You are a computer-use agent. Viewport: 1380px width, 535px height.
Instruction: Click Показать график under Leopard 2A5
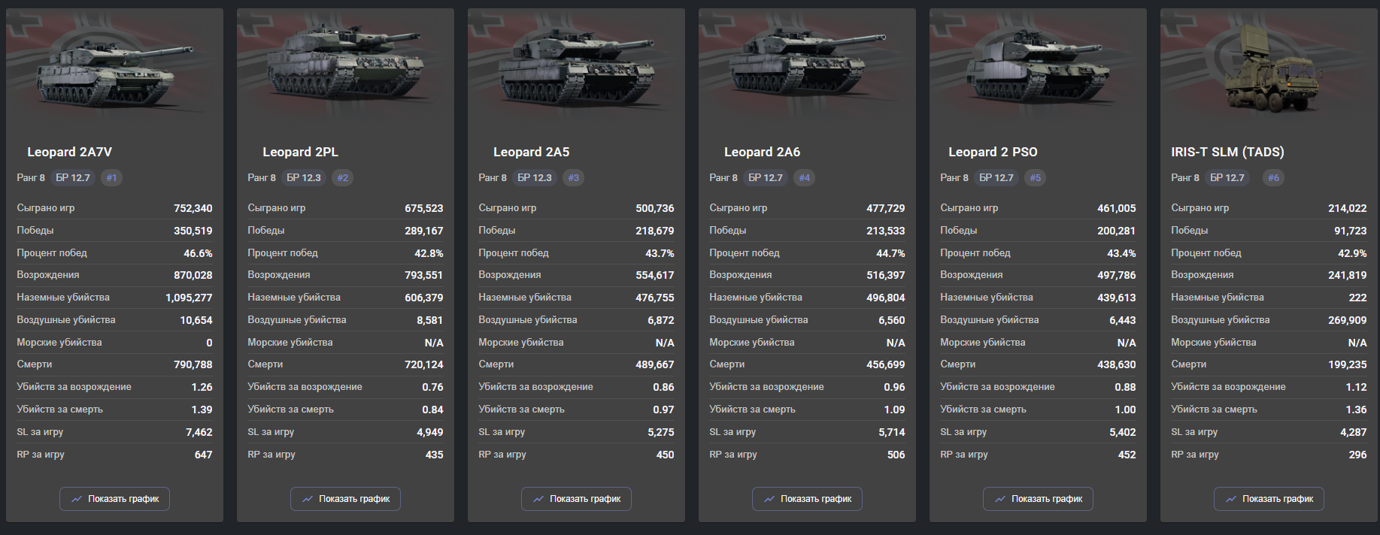[576, 499]
